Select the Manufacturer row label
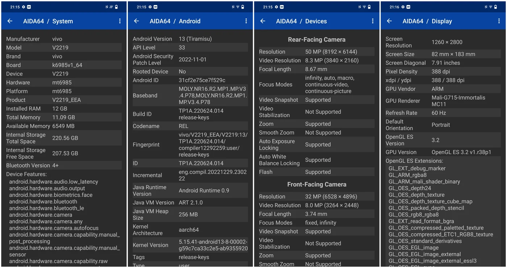 point(23,39)
